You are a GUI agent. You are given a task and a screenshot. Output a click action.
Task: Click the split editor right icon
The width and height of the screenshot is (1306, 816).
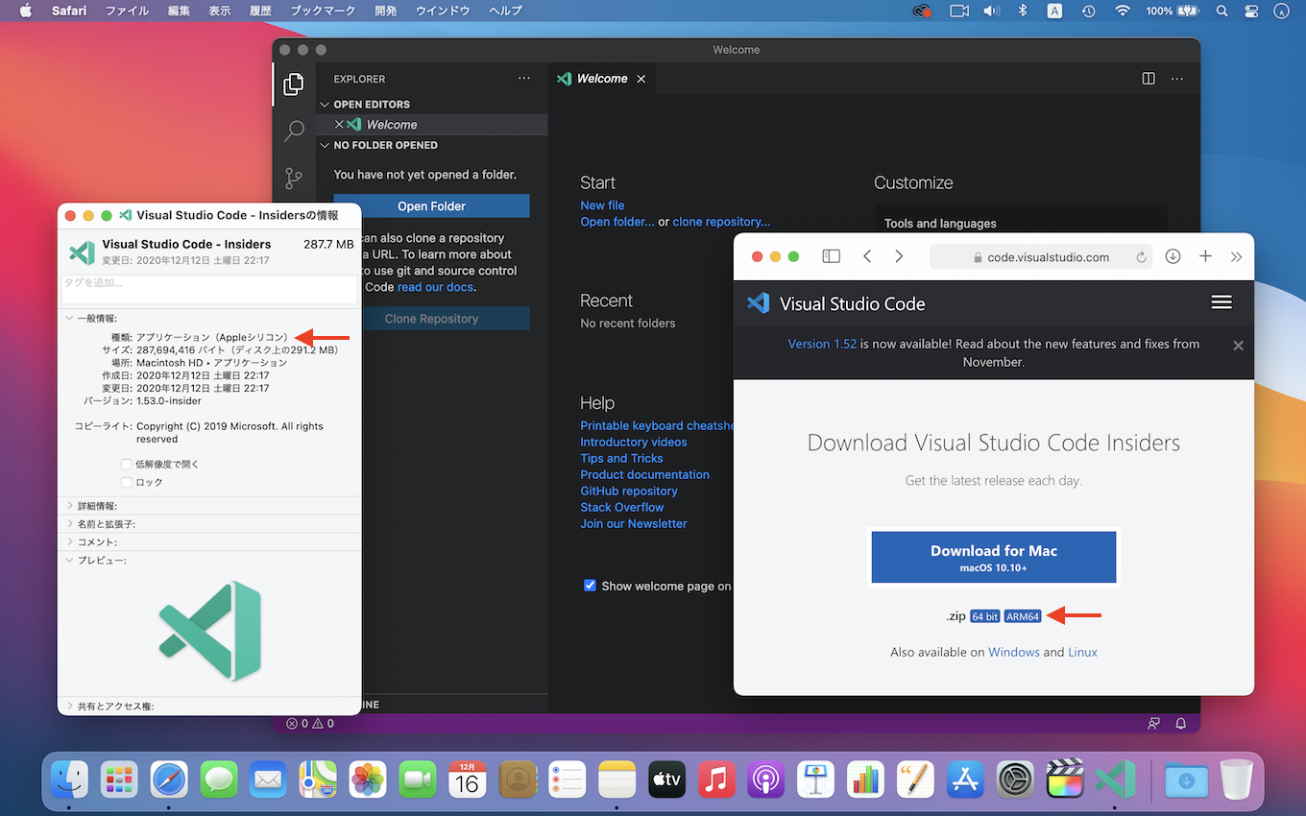(1149, 79)
